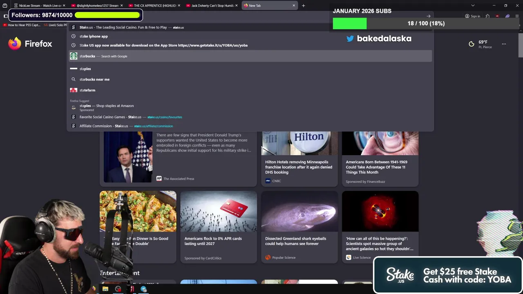523x294 pixels.
Task: Click the magnifier icon beside 'starbucks near me'
Action: [74, 79]
